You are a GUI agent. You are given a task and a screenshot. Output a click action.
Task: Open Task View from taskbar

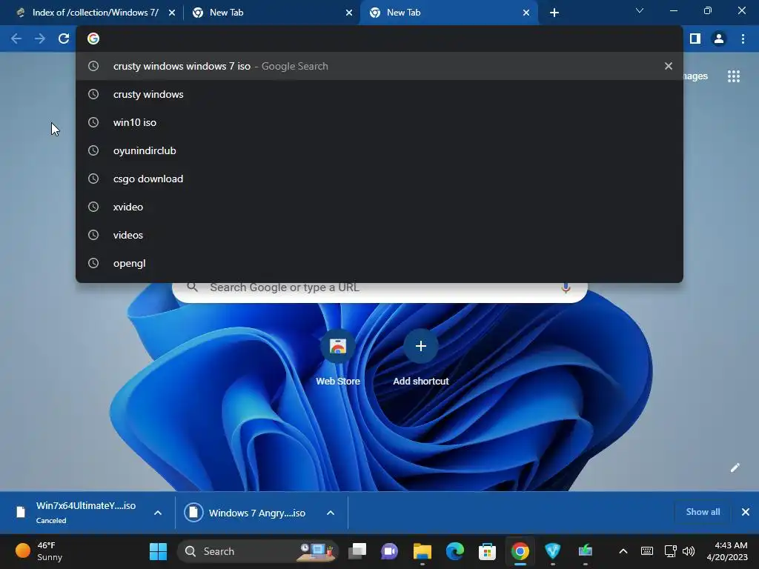click(x=357, y=551)
